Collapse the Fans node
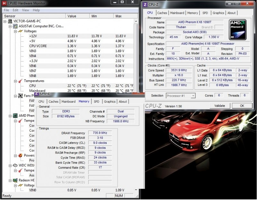This screenshot has height=200, width=257. tap(15, 96)
